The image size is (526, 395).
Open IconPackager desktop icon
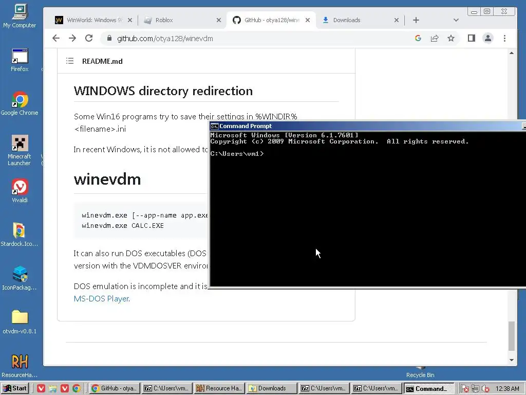[20, 278]
